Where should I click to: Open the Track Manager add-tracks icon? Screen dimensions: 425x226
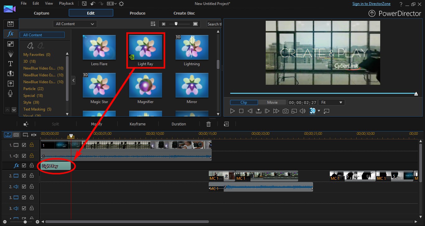tap(26, 135)
